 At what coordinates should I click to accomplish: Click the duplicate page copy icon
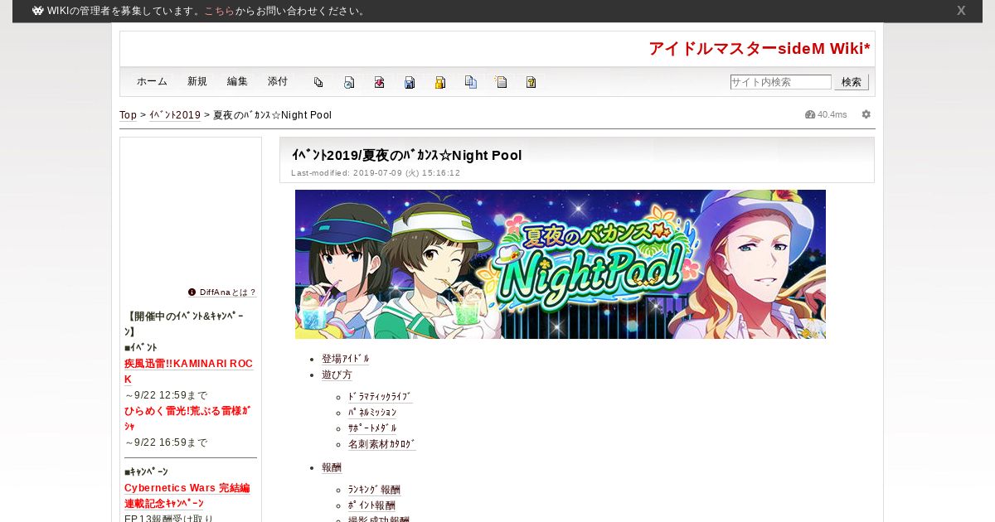click(471, 82)
